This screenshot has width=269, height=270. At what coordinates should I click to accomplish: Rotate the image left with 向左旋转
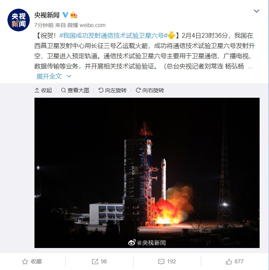112,90
